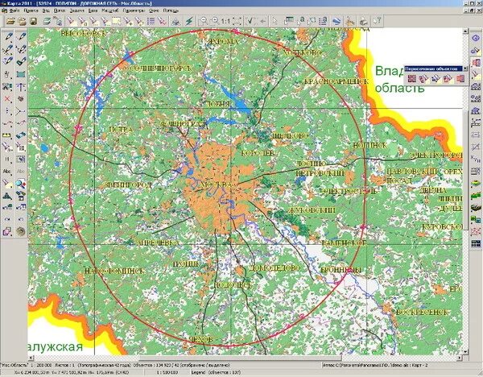
Task: Click the XYH coordinates icon in right sidebar
Action: tap(477, 159)
